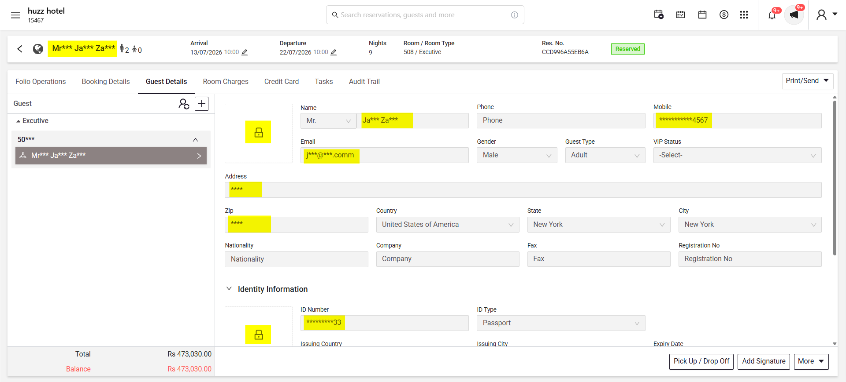Viewport: 846px width, 382px height.
Task: Click the Fax input field
Action: pos(599,259)
